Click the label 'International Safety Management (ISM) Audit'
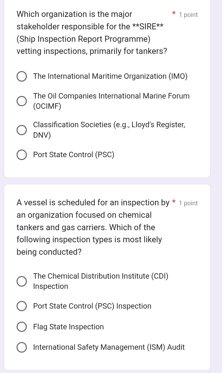 pos(109,347)
